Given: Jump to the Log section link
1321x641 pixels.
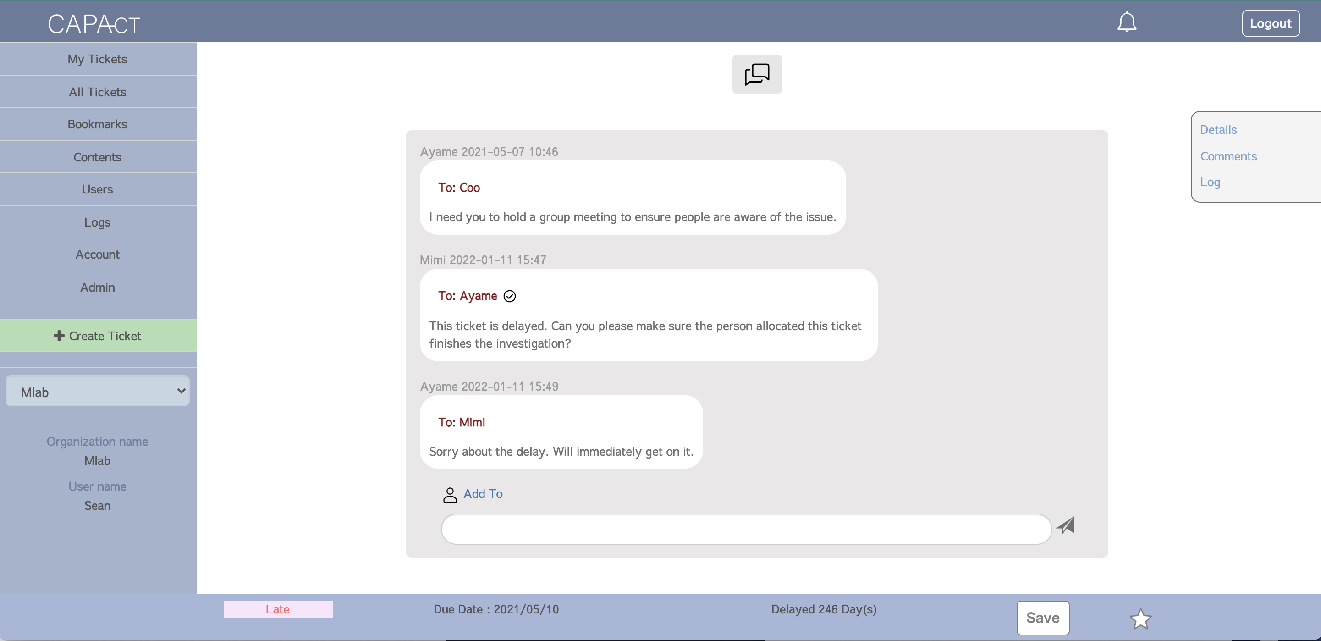Looking at the screenshot, I should coord(1209,182).
